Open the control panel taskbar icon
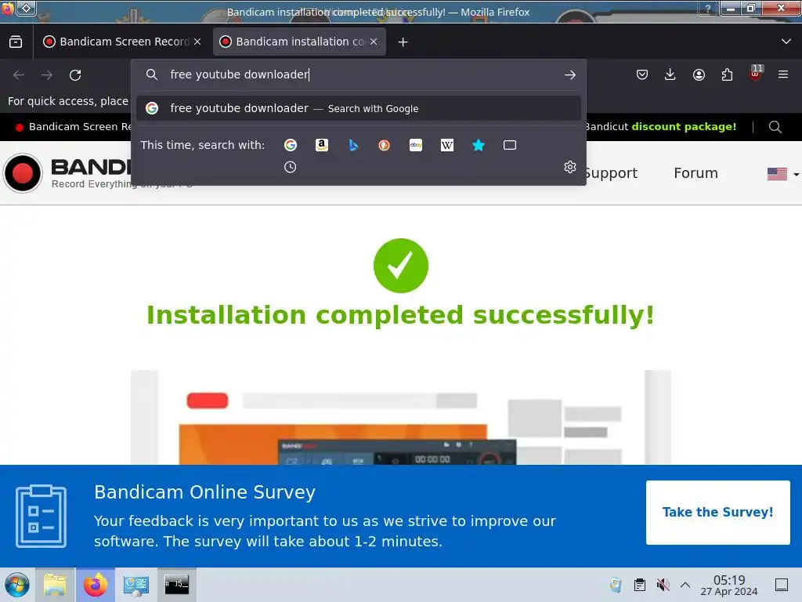The width and height of the screenshot is (802, 602). pyautogui.click(x=135, y=585)
